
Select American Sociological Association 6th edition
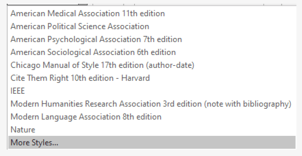93,52
